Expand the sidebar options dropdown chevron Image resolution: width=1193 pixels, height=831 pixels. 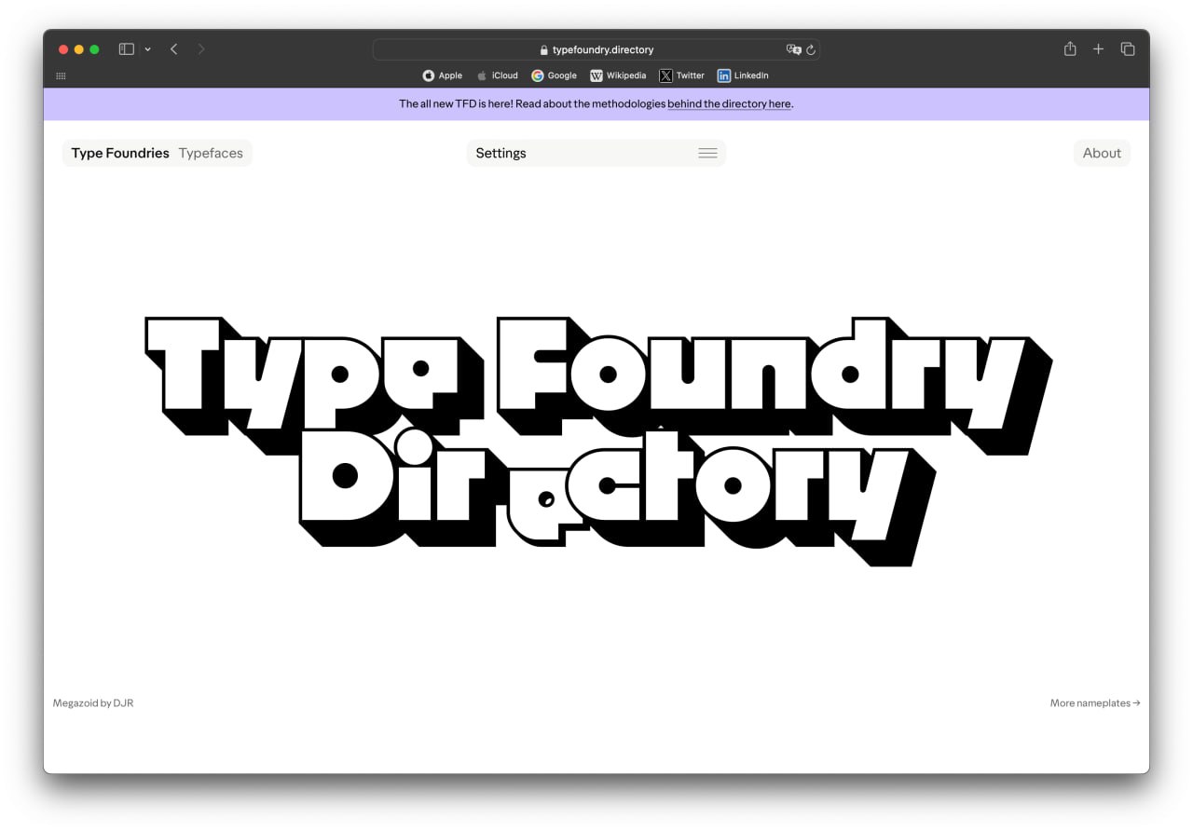pos(147,49)
